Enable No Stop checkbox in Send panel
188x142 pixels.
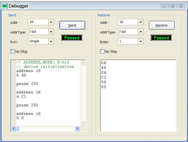point(12,52)
